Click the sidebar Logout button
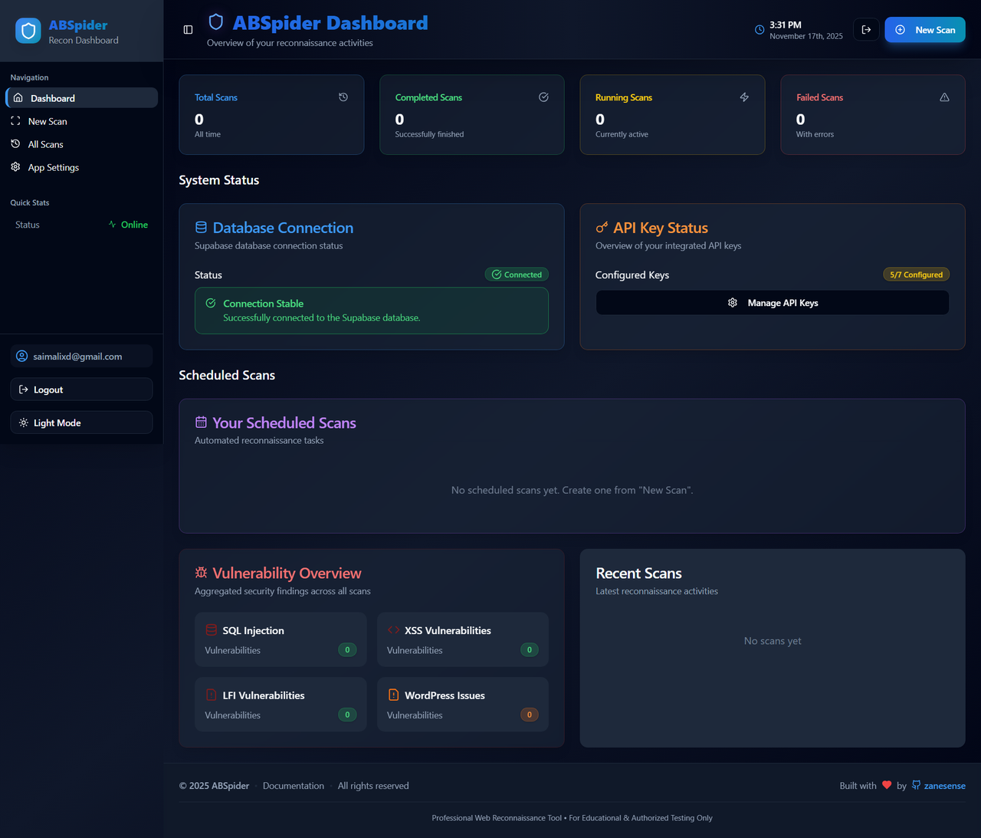 (81, 389)
